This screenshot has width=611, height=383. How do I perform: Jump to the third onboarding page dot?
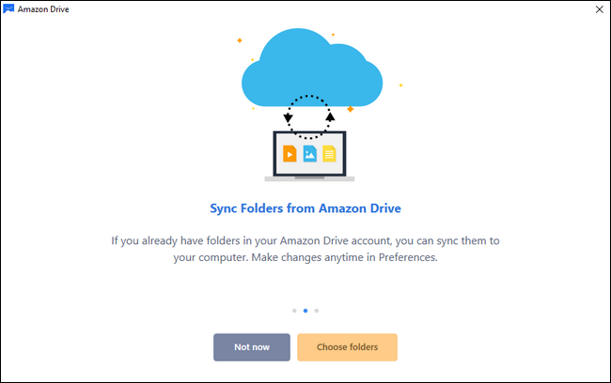317,310
